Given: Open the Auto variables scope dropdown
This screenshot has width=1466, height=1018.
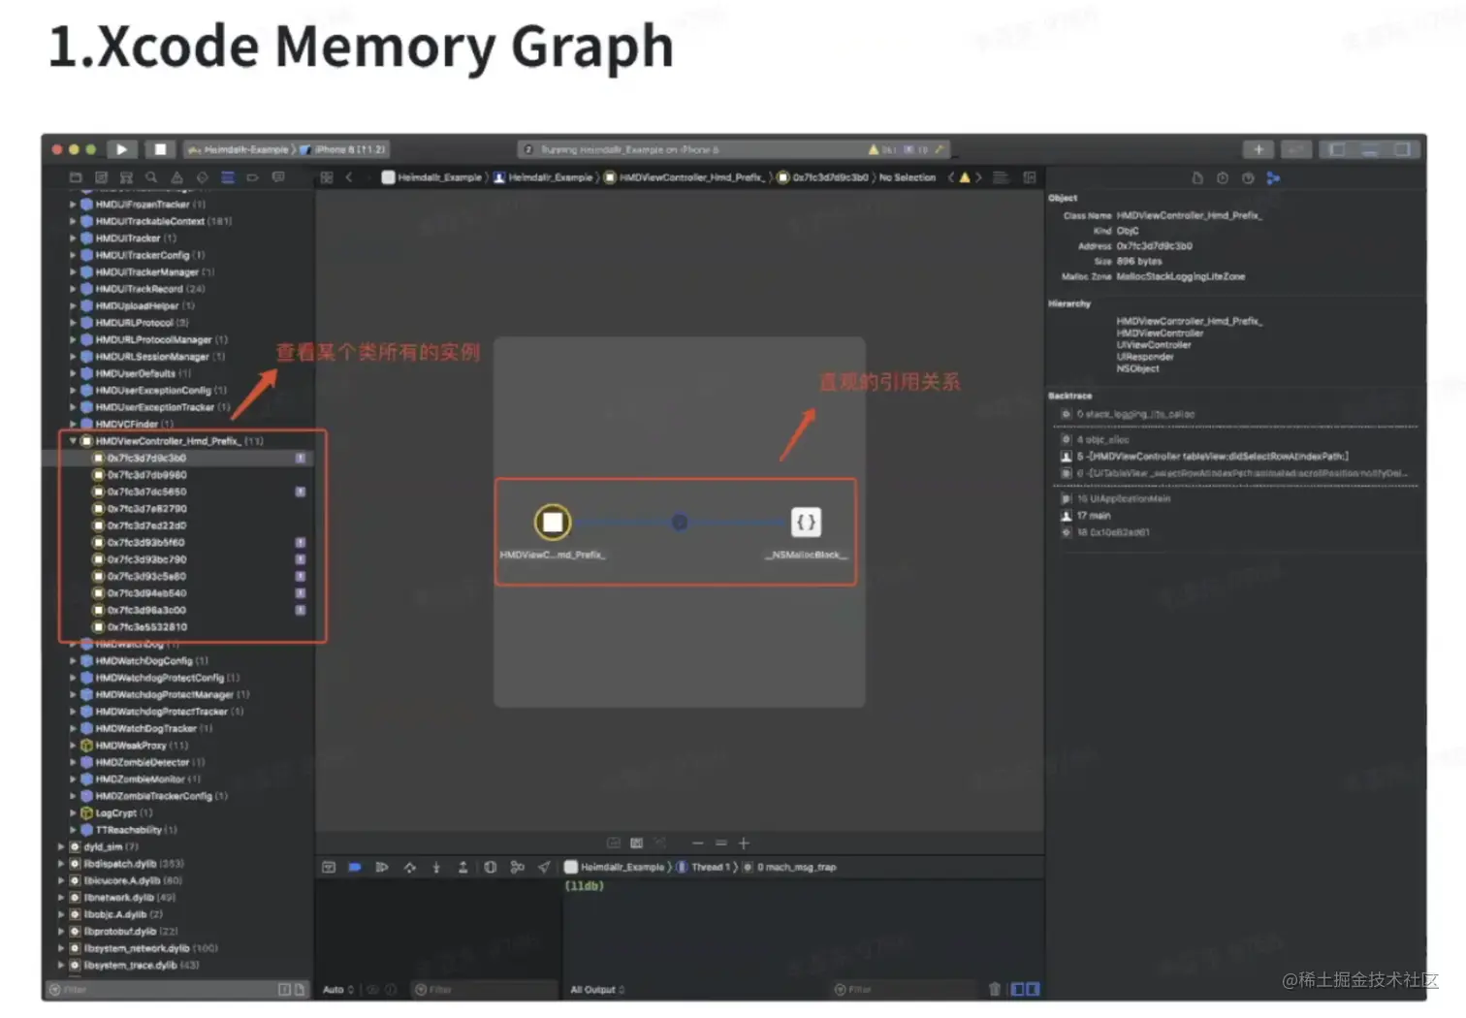Looking at the screenshot, I should point(338,990).
